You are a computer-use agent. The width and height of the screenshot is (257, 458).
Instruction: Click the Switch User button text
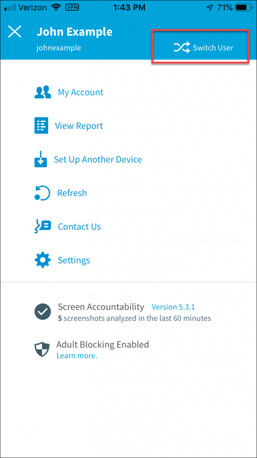213,47
